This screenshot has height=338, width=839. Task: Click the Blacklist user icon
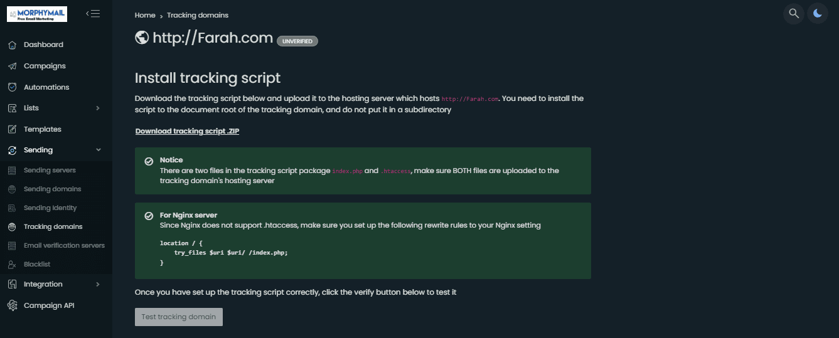(12, 265)
